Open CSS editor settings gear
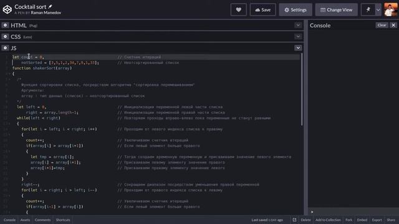The image size is (399, 224). (5, 37)
